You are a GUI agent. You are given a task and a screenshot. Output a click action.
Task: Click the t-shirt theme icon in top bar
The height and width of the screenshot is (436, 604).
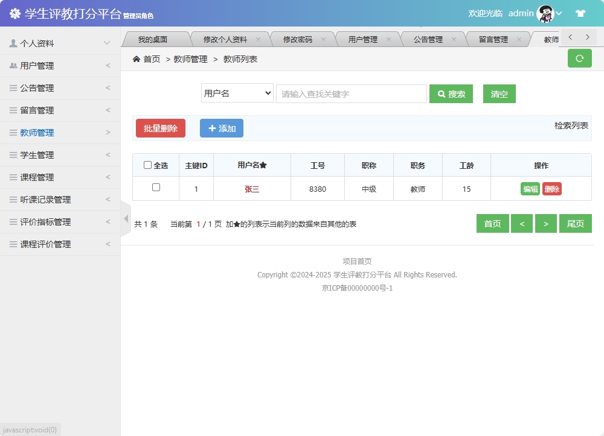pos(581,13)
